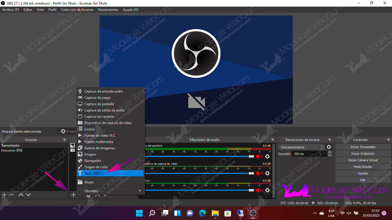Open scene transition properties gear icon

(329, 147)
